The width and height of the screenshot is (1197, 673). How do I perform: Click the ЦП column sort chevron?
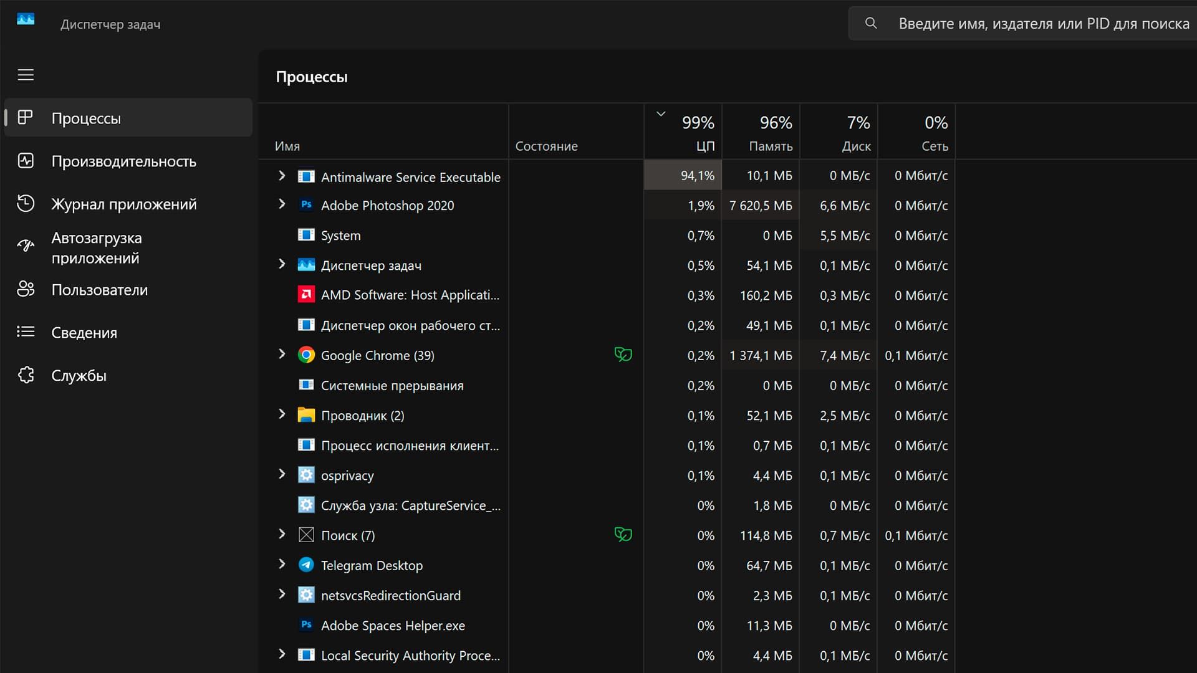point(661,114)
